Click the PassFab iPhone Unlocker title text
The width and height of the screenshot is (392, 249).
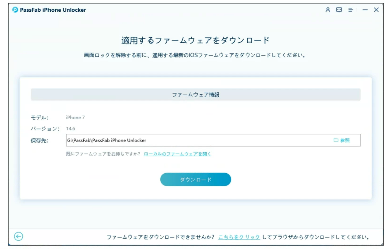tap(53, 10)
